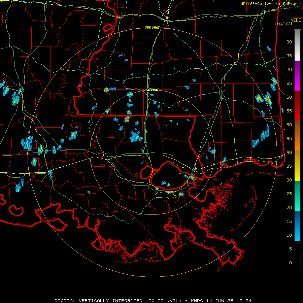The image size is (303, 303).
Task: Click the KHDC 14 JUN 25 17:34 timestamp
Action: point(221,301)
